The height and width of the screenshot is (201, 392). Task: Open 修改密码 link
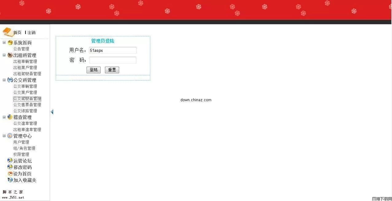(x=22, y=167)
